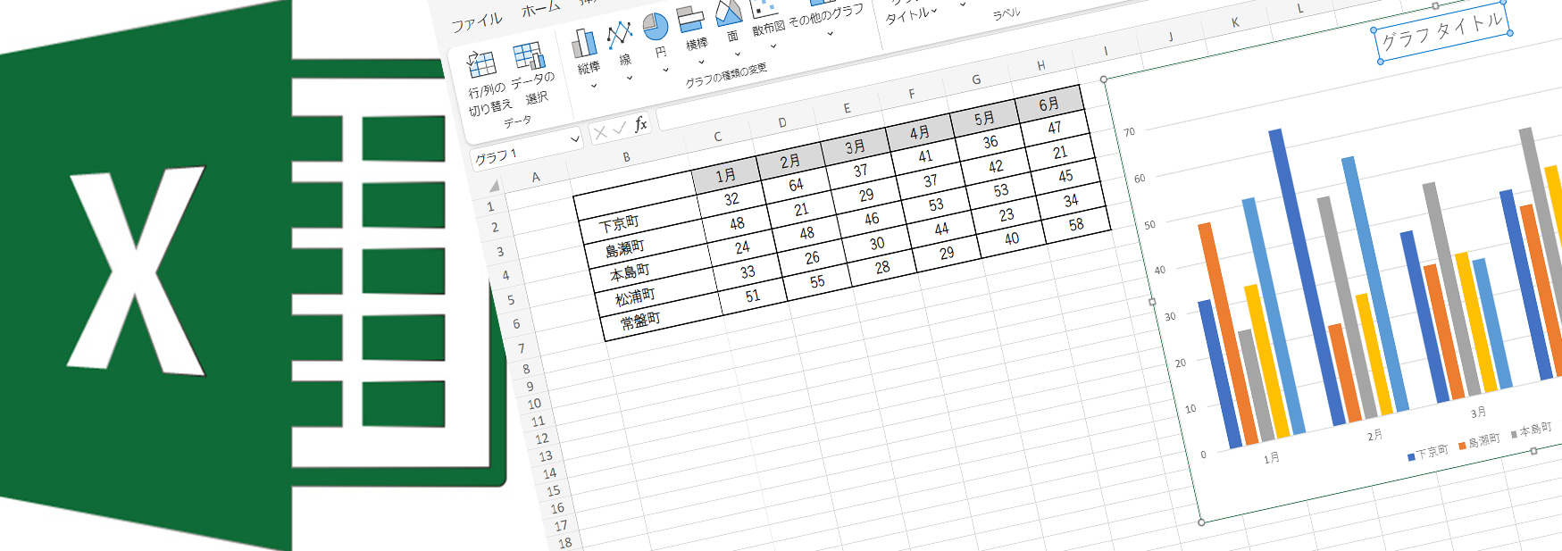1562x551 pixels.
Task: Choose the 線 line chart icon
Action: coord(620,36)
